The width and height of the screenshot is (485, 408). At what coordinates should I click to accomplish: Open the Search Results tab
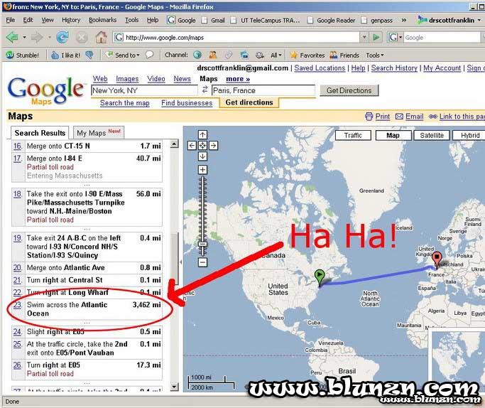tap(40, 133)
